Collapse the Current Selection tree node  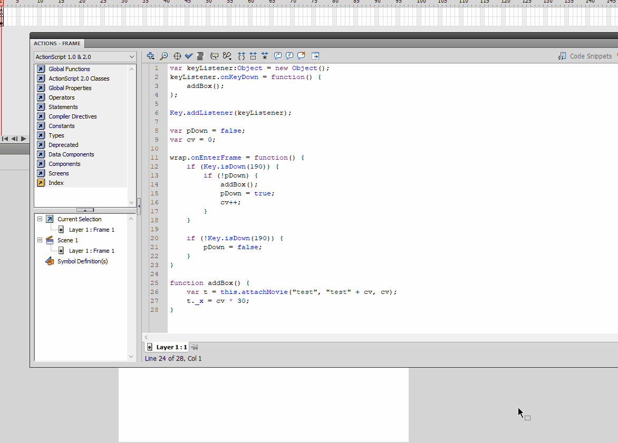[40, 219]
